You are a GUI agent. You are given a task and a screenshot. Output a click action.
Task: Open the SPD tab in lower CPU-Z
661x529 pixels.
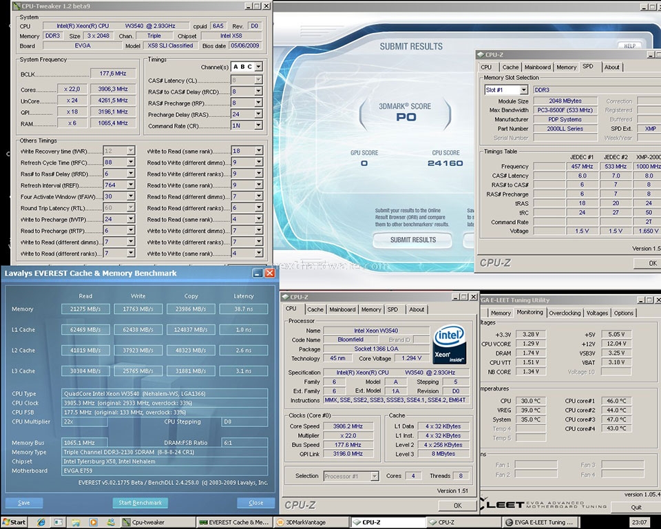[392, 309]
